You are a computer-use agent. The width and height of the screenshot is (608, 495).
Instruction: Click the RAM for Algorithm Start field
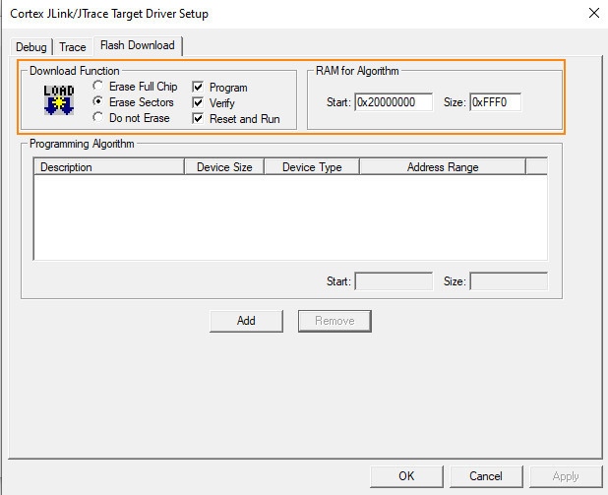click(x=394, y=102)
